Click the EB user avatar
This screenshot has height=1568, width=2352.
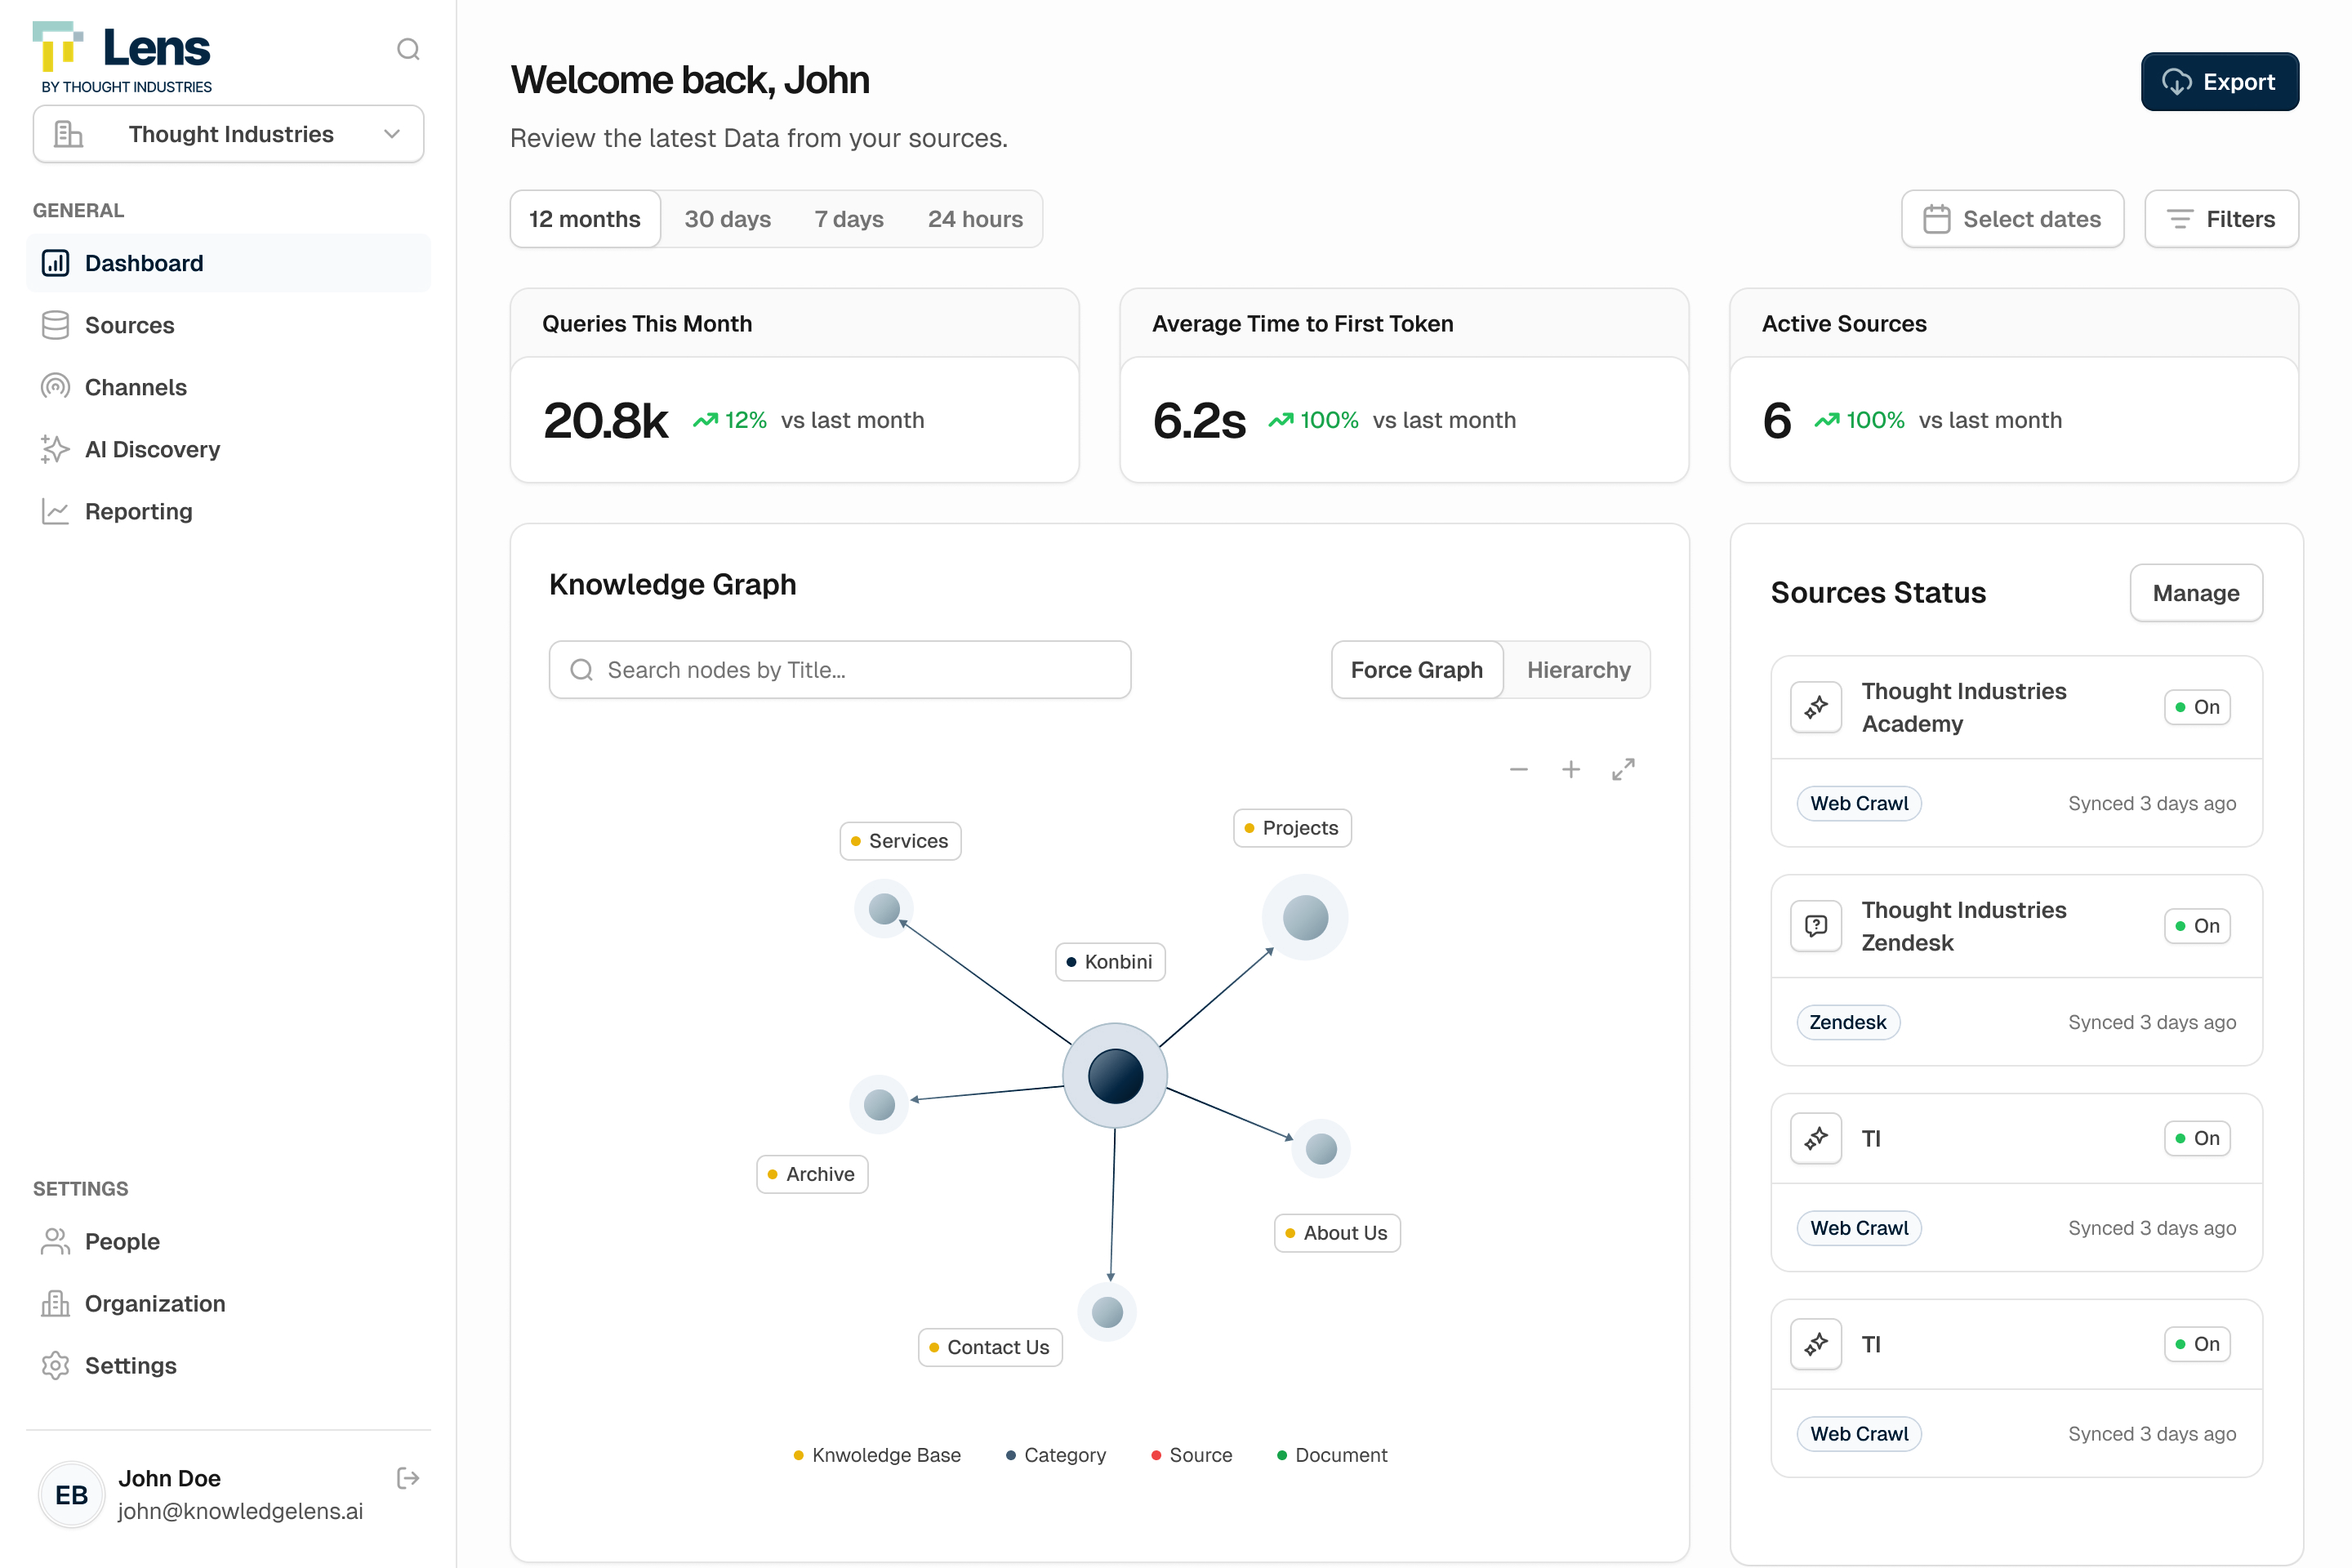[71, 1495]
